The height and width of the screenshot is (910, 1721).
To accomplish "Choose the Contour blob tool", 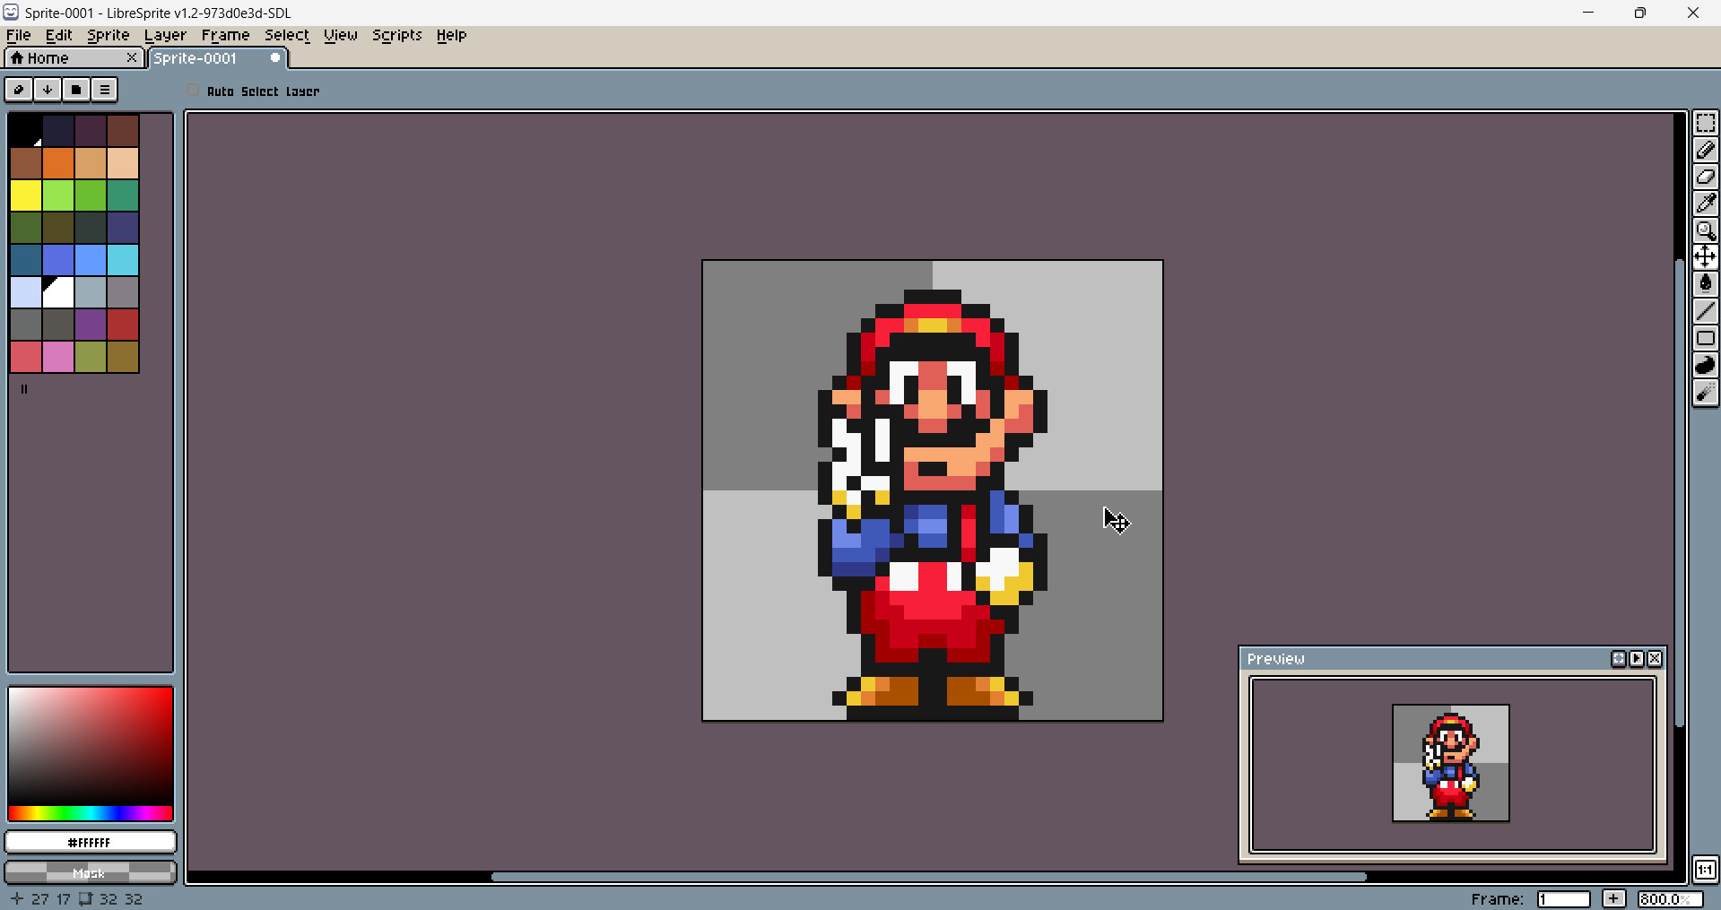I will 1705,365.
